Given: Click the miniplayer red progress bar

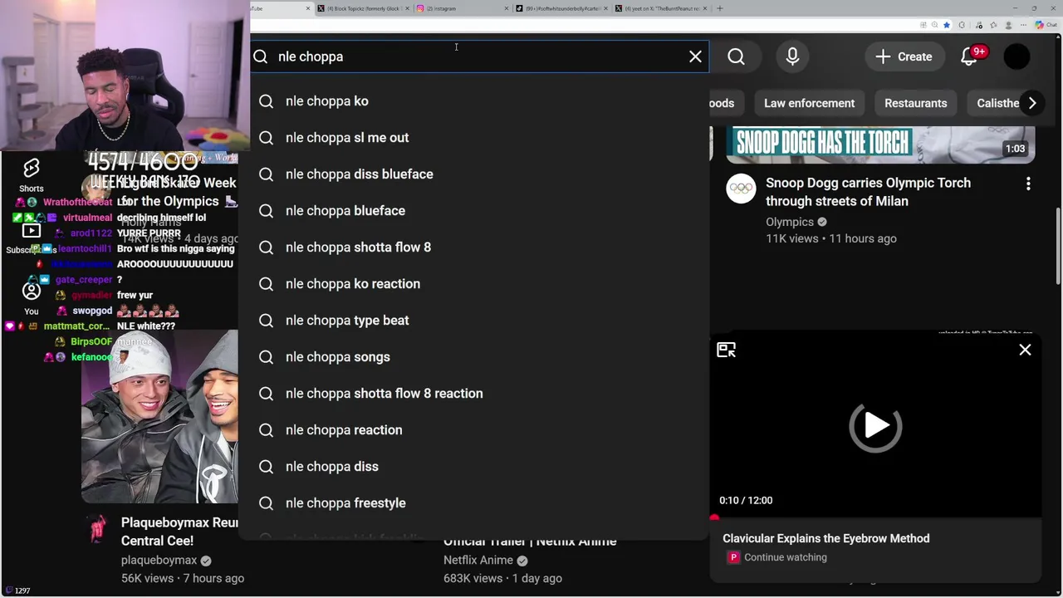Looking at the screenshot, I should coord(875,517).
